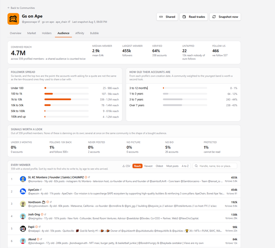Sort members by Newest
The height and width of the screenshot is (248, 275).
[148, 166]
